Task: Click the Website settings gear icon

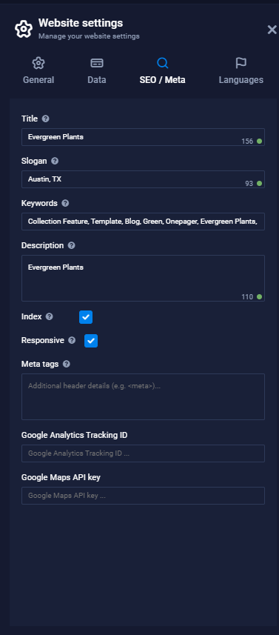Action: click(24, 29)
